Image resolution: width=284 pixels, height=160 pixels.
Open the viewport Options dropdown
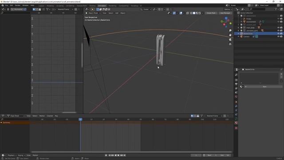pyautogui.click(x=228, y=9)
